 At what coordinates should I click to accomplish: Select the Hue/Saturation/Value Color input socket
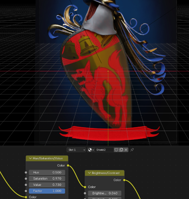pos(26,197)
